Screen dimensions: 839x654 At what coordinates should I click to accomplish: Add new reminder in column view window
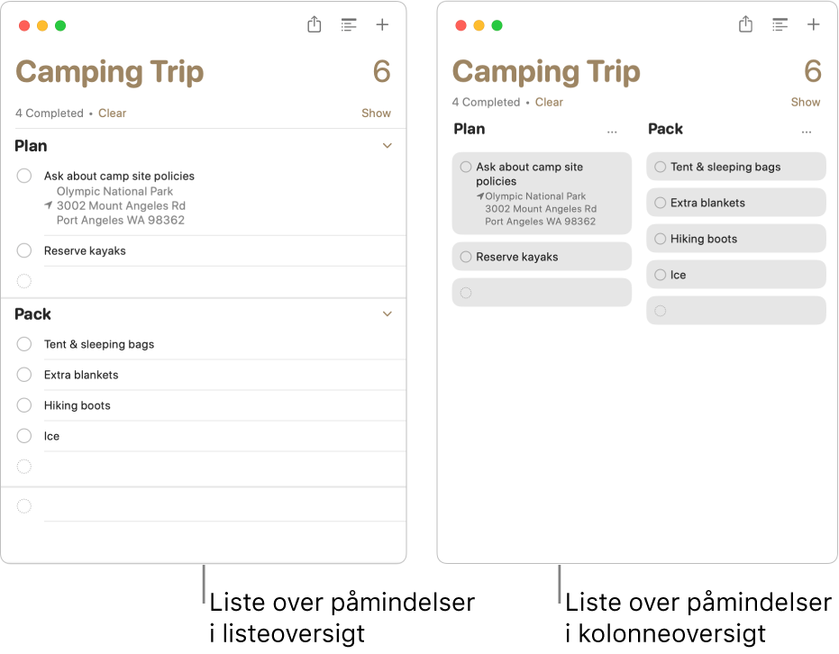point(814,25)
